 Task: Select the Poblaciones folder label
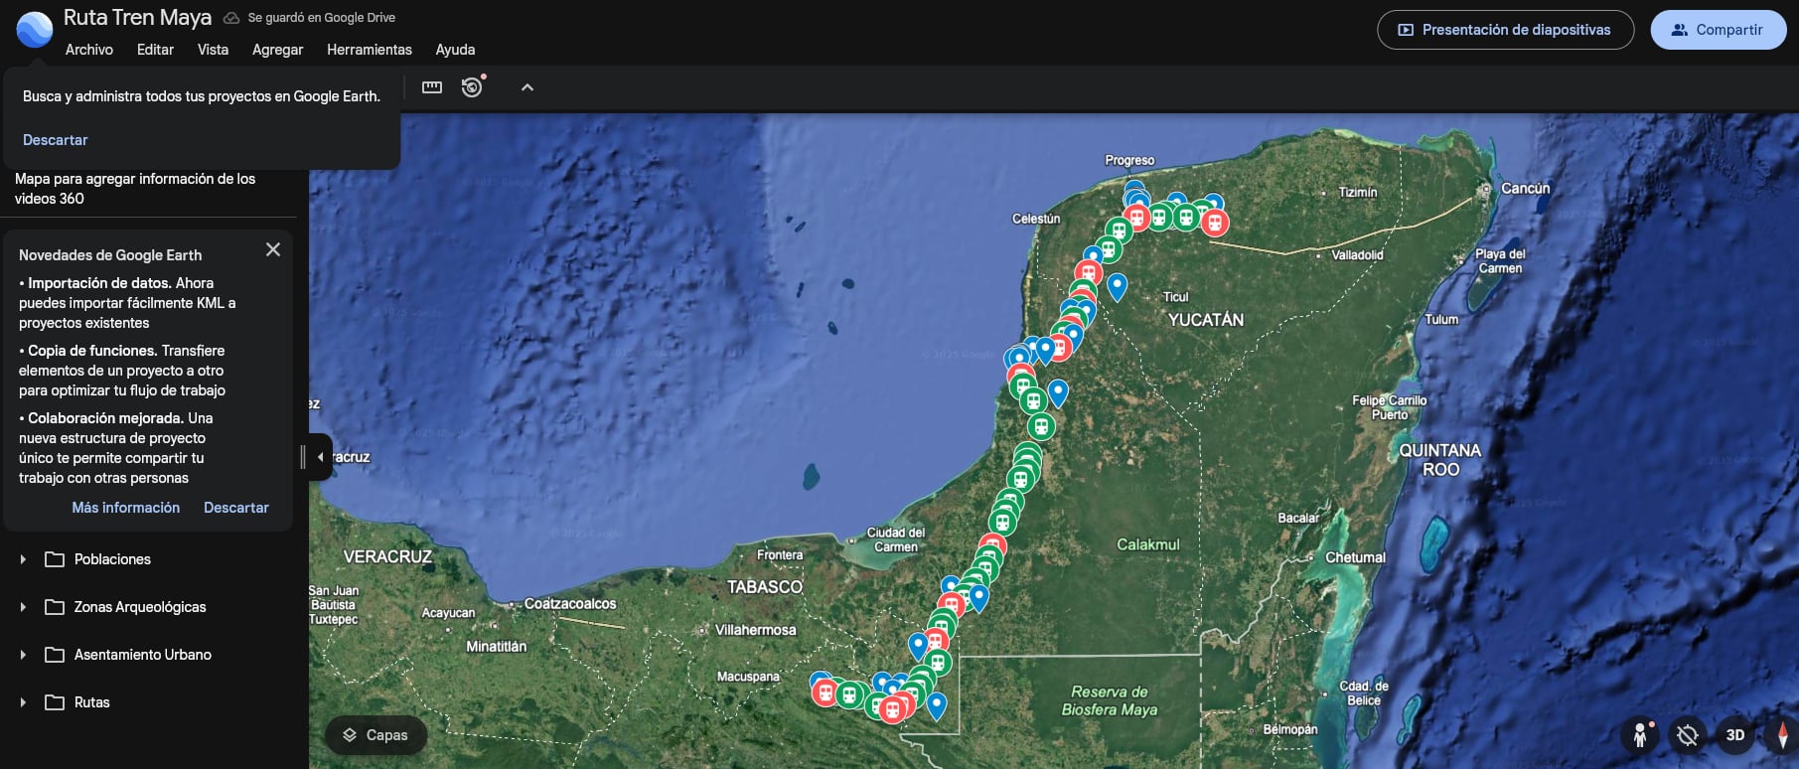click(x=112, y=559)
